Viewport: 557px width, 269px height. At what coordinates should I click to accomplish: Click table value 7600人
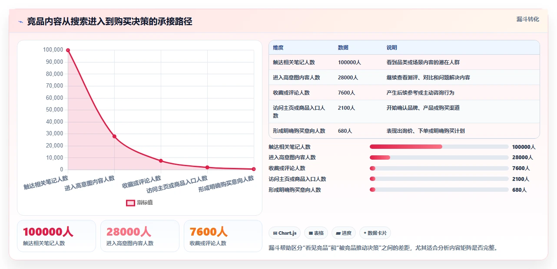coord(346,93)
